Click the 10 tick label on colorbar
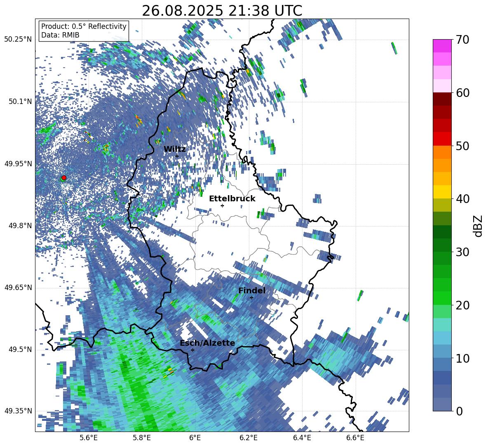The height and width of the screenshot is (446, 488). click(x=462, y=358)
